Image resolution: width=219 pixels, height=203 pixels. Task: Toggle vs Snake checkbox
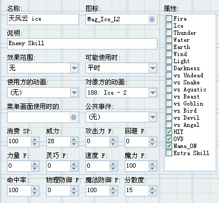click(169, 82)
